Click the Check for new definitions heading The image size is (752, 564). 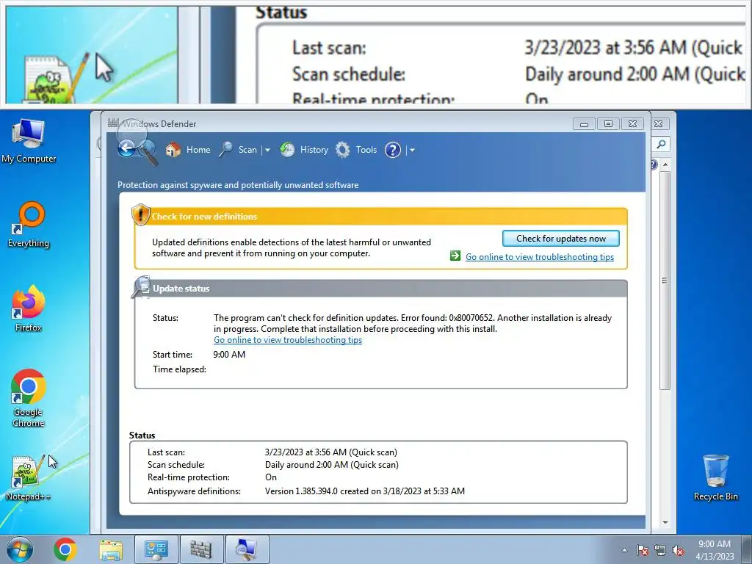(x=204, y=217)
